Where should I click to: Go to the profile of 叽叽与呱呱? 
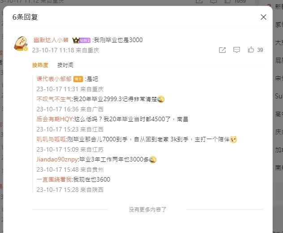pyautogui.click(x=51, y=139)
